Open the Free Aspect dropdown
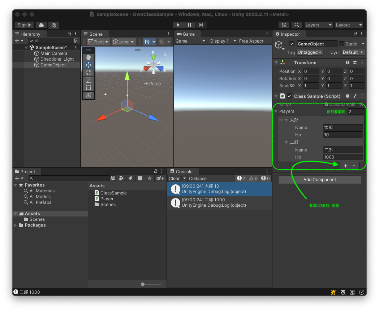The height and width of the screenshot is (311, 379). [x=251, y=41]
